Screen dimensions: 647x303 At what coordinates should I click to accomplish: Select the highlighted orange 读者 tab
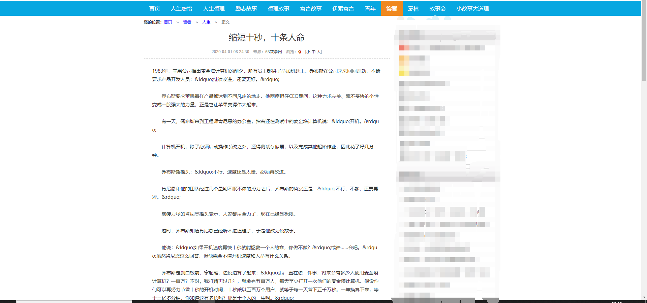tap(392, 8)
